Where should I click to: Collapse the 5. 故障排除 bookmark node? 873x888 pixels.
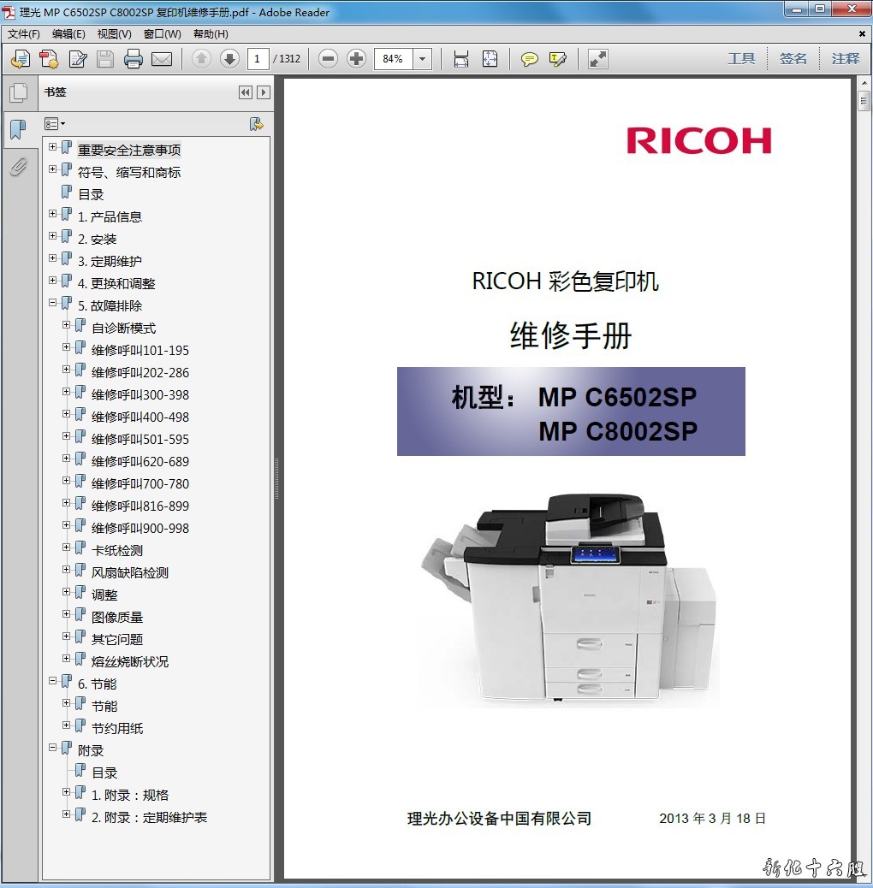(53, 303)
